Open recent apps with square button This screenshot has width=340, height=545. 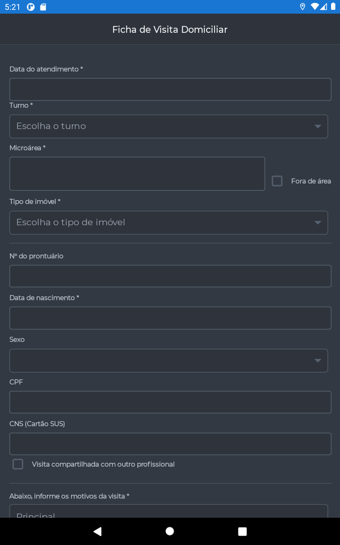[242, 531]
